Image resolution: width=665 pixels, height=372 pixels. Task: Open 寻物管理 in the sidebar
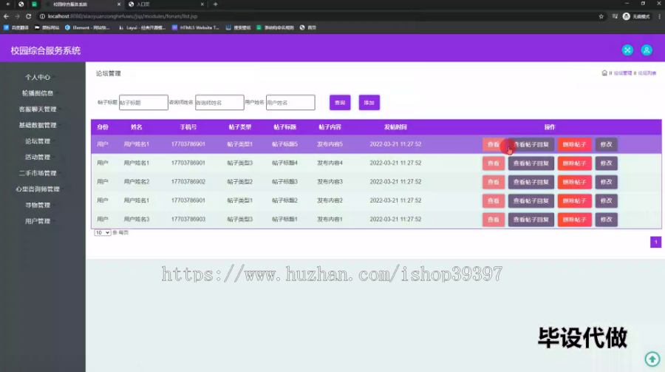pos(38,205)
